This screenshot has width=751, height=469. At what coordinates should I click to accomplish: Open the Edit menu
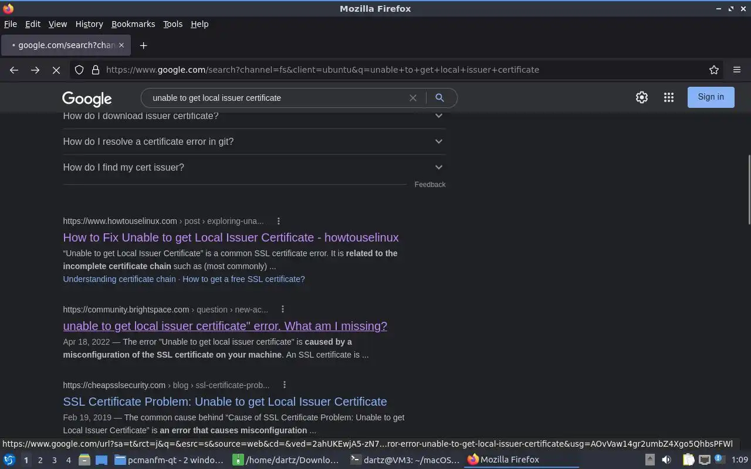click(33, 24)
